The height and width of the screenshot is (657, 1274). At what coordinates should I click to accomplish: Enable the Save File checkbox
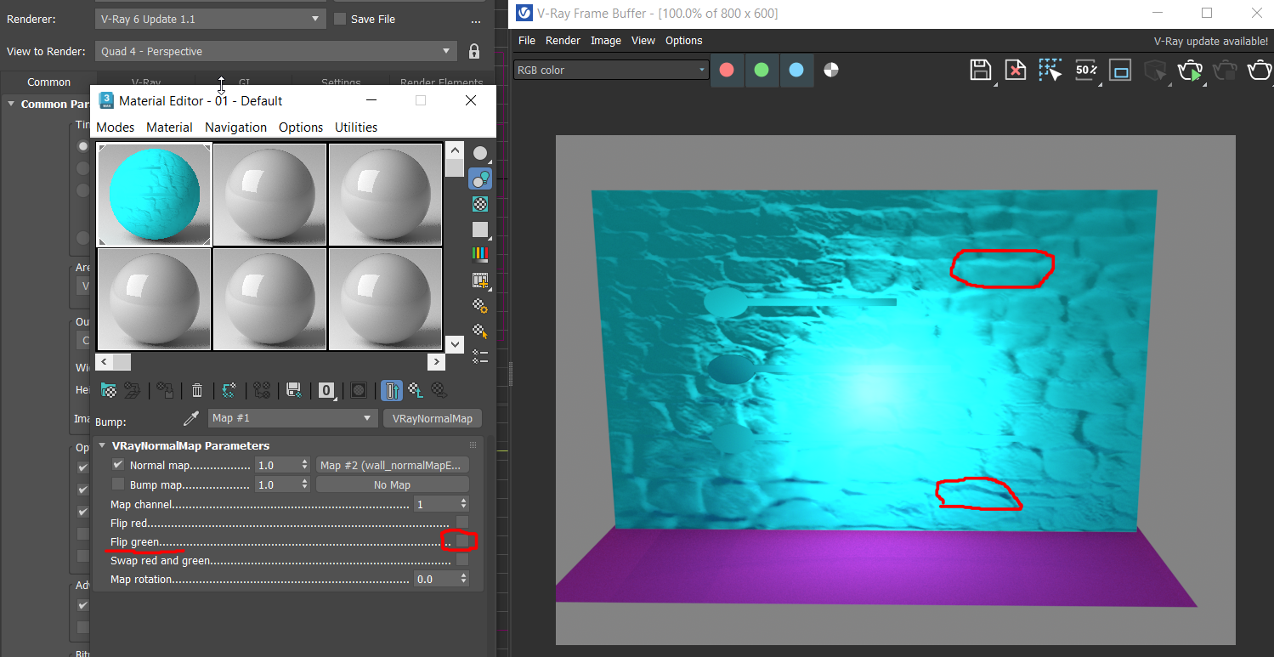pyautogui.click(x=340, y=19)
